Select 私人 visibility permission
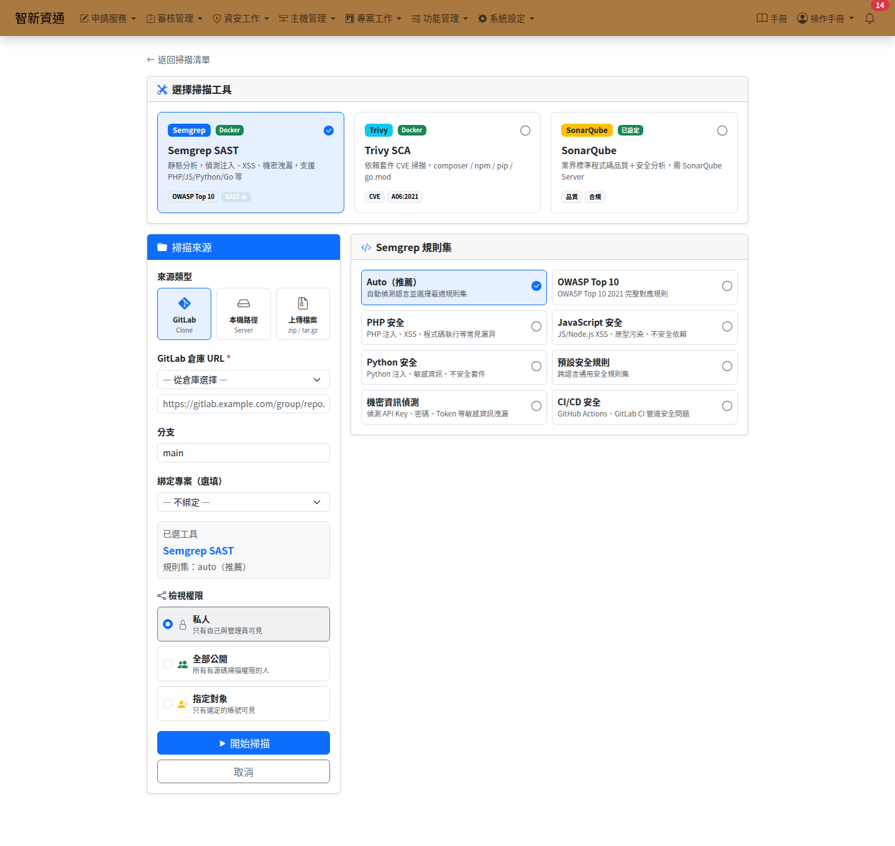 (244, 624)
